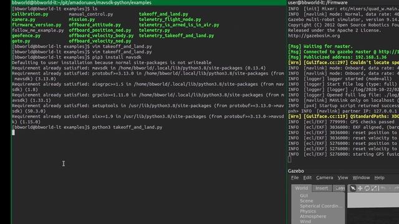Click geofence.py in the listing

[26, 36]
